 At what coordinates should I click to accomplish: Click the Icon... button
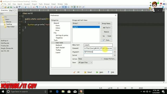[106, 40]
